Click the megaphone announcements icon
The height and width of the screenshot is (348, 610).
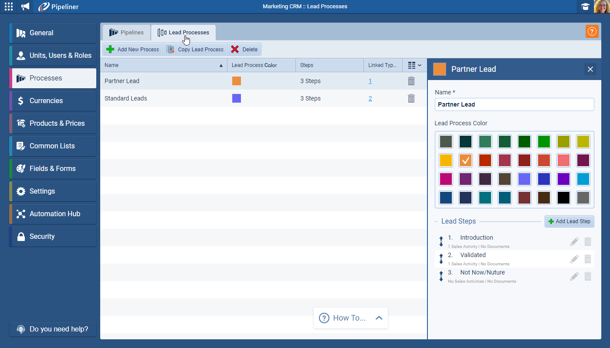point(26,7)
